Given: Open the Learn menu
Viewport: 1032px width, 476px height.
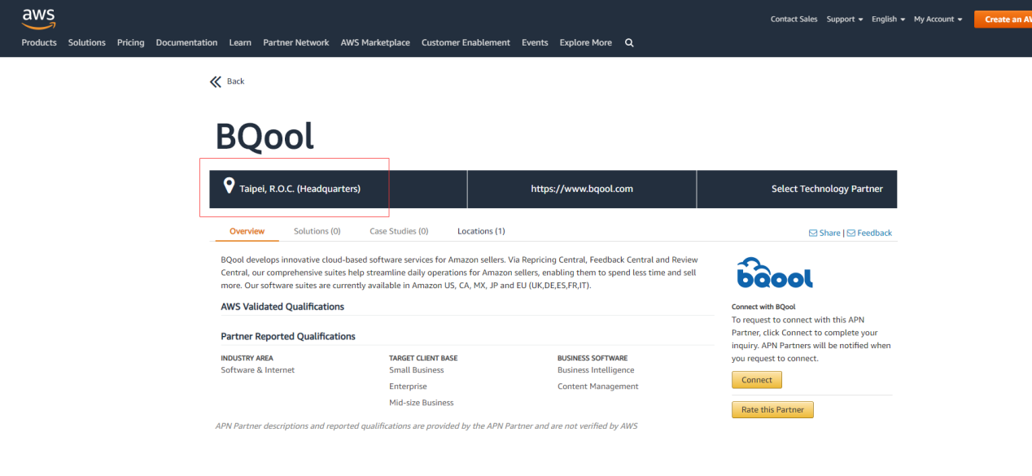Looking at the screenshot, I should (x=240, y=42).
